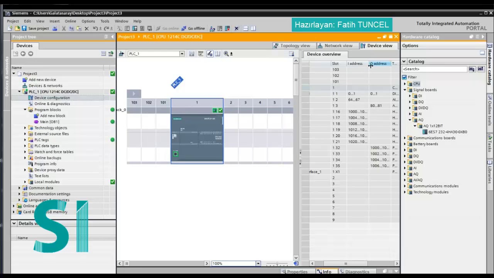Click the back arrow in Project tree

(23, 54)
